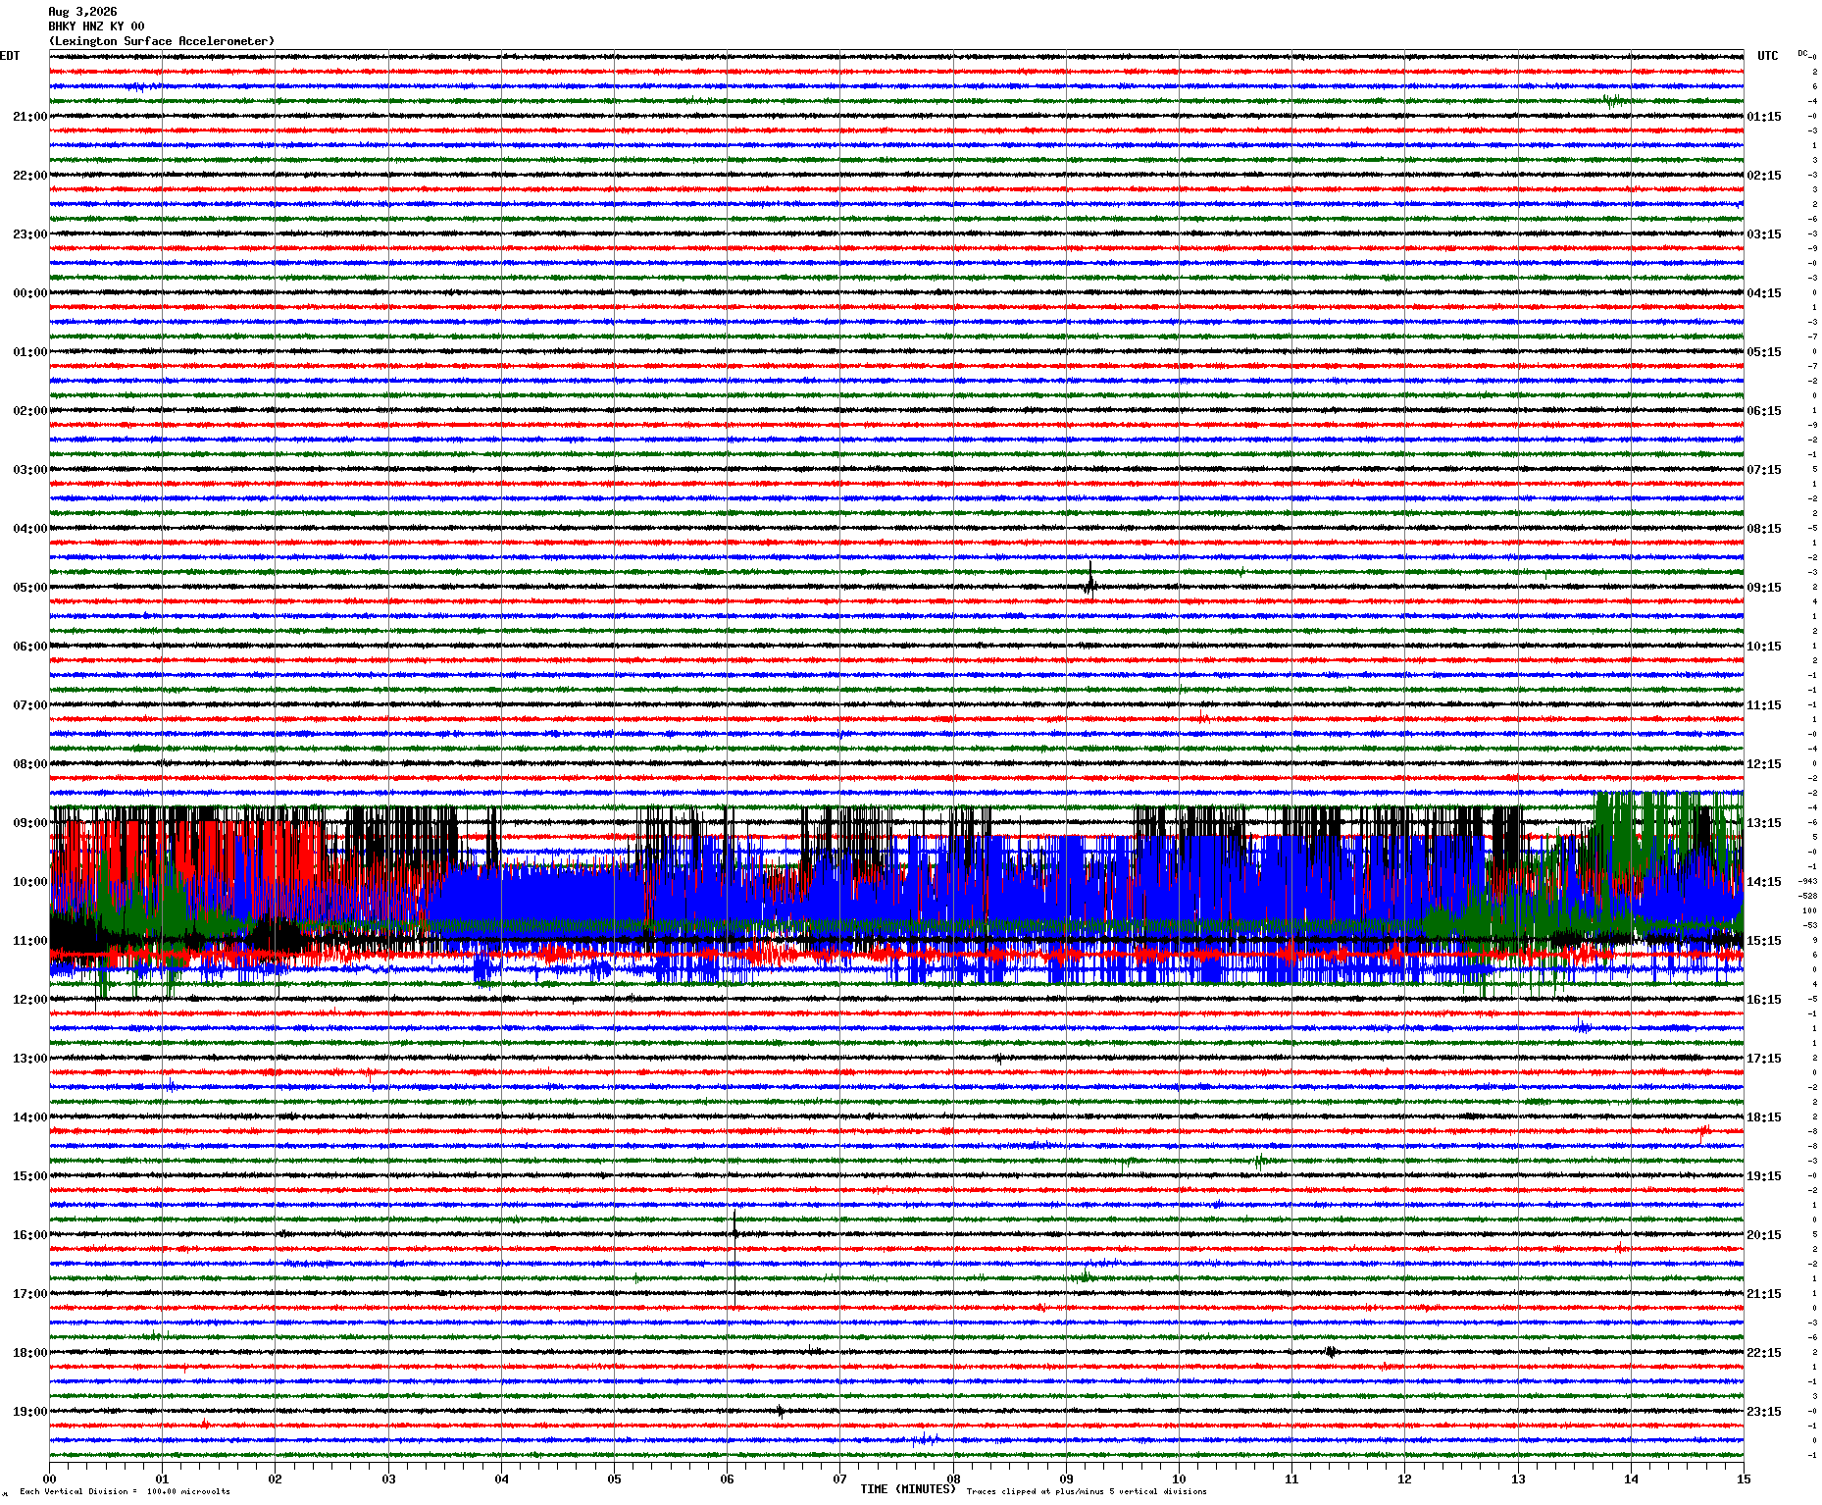Viewport: 1822px width, 1505px height.
Task: Click the "11:00" EDT row label
Action: [x=29, y=941]
